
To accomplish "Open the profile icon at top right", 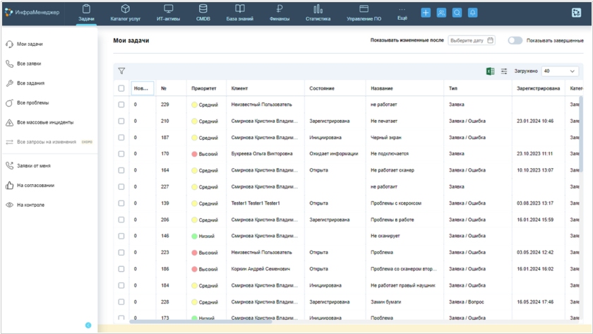I will [x=576, y=13].
